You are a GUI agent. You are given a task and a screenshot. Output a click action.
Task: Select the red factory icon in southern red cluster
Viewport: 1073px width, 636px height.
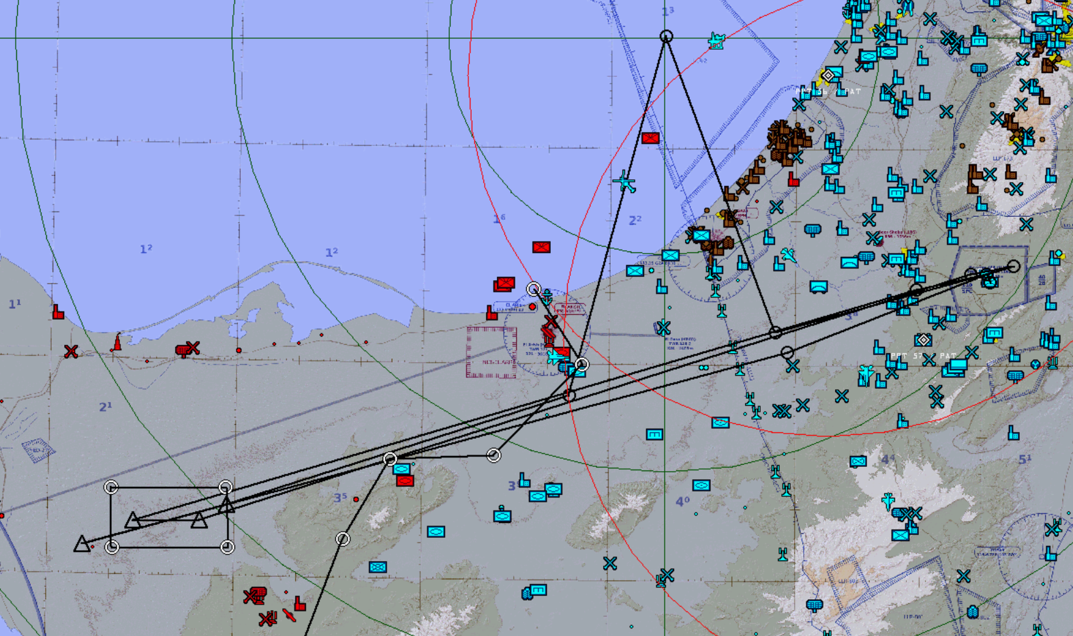point(299,604)
